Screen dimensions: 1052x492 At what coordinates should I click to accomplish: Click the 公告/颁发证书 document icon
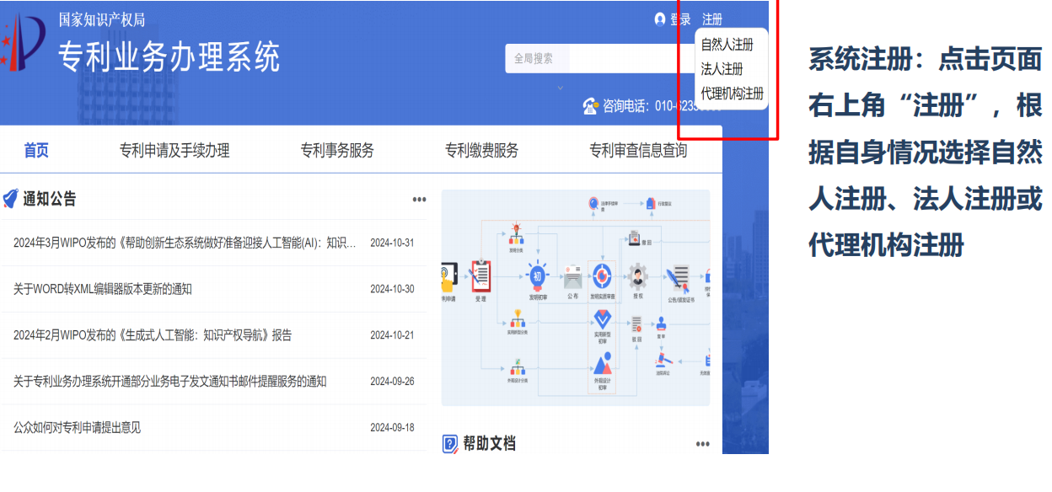679,276
